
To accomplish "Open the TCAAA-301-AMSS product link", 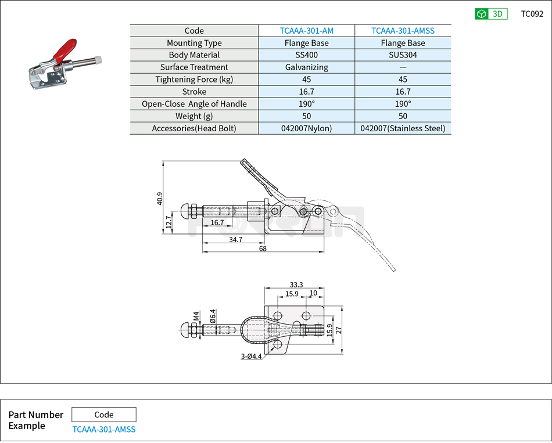I will (x=403, y=30).
